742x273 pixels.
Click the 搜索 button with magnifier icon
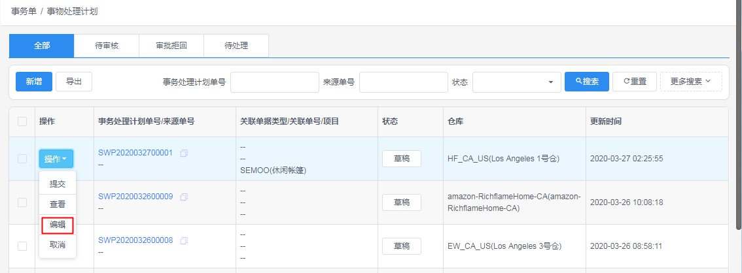click(587, 81)
